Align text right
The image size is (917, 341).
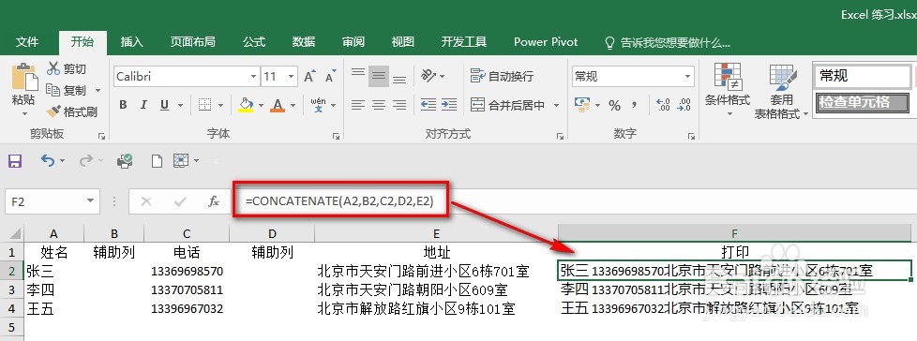(x=399, y=105)
